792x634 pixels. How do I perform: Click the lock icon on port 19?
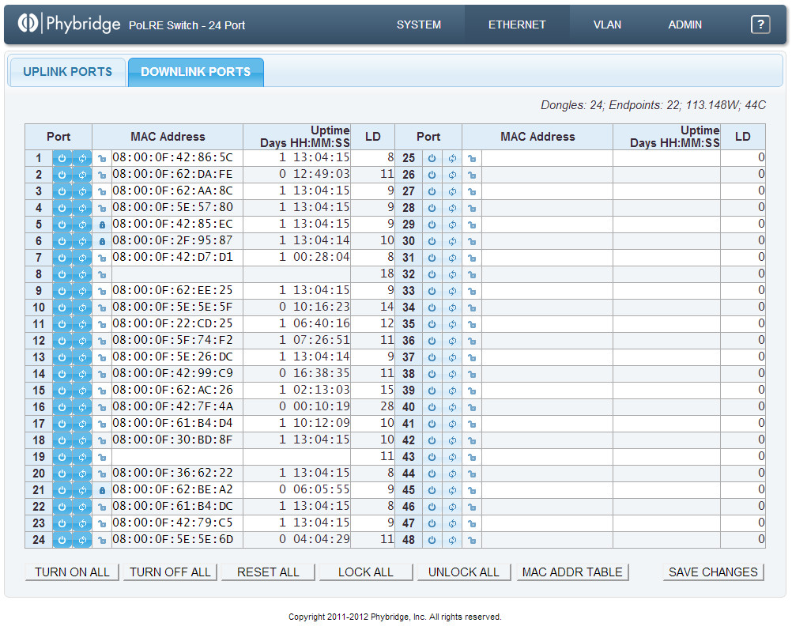coord(102,457)
